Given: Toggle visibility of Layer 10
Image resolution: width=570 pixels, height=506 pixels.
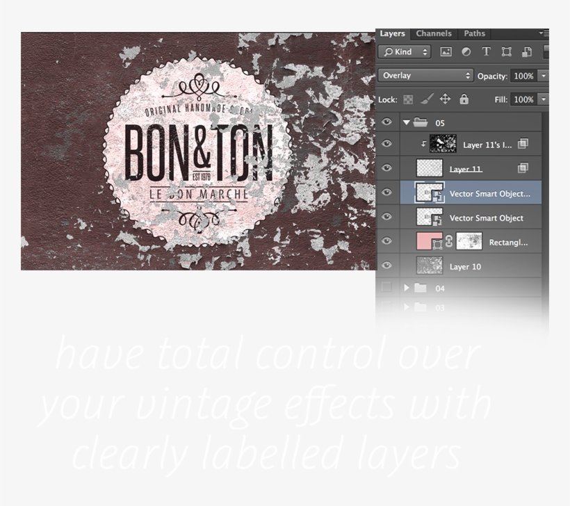Looking at the screenshot, I should pyautogui.click(x=386, y=266).
